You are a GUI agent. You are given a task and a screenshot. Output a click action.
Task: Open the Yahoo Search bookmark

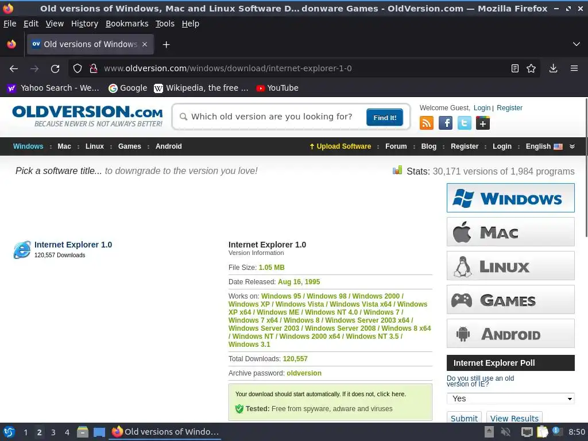point(53,88)
